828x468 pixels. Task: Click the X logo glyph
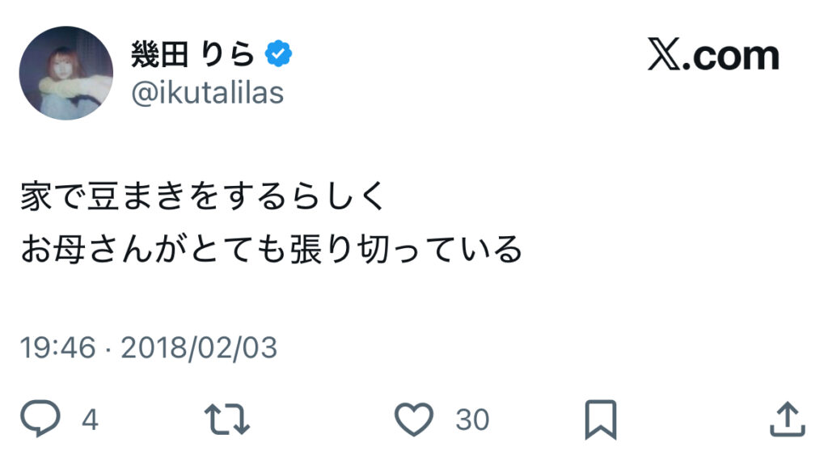665,56
